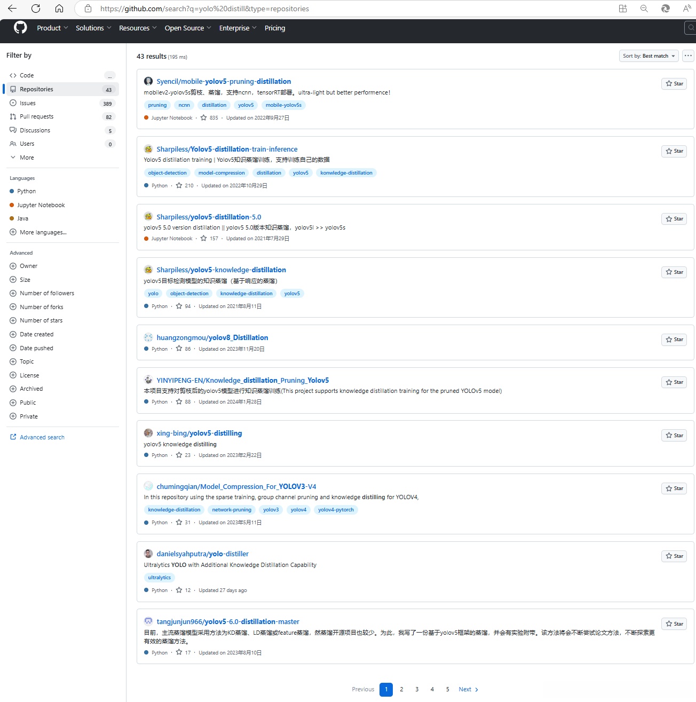696x702 pixels.
Task: Open tangjunjun966/yolov5-6.0-distillation-master repository
Action: [228, 621]
